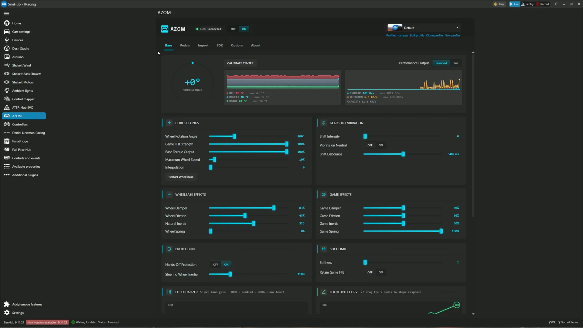Click the Control mapper icon
This screenshot has width=583, height=328.
[x=7, y=99]
